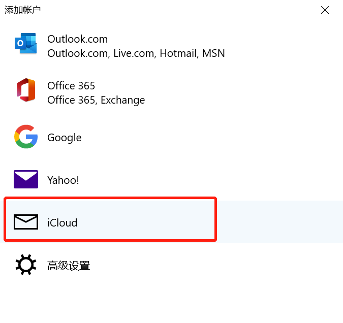This screenshot has height=323, width=343.
Task: Choose the Office 365 title text
Action: [x=71, y=86]
